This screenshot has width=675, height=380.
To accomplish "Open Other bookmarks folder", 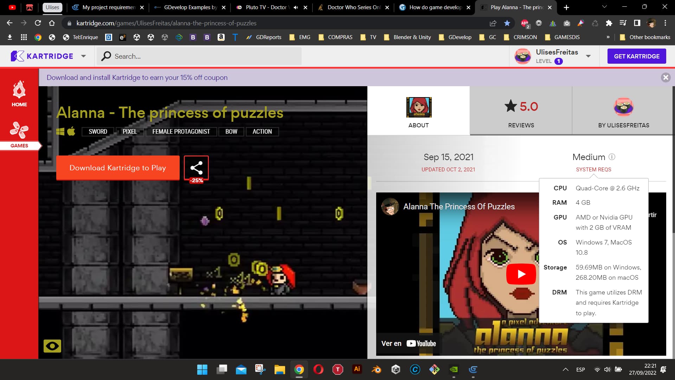I will tap(645, 37).
